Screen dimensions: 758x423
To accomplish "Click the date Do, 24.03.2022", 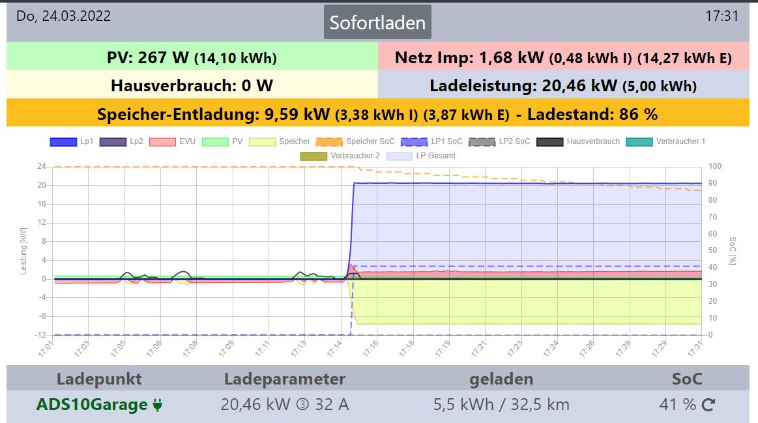I will click(63, 16).
